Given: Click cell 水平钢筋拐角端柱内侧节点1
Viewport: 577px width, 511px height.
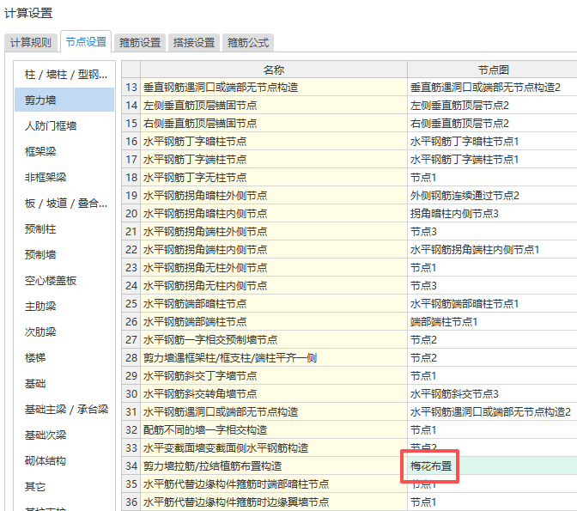Looking at the screenshot, I should [492, 250].
